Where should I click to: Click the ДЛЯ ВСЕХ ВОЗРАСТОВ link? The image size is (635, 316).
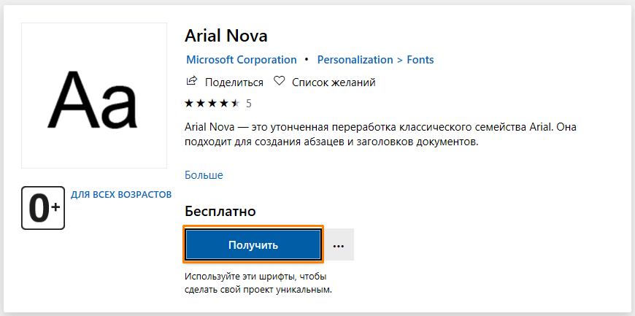coord(121,195)
